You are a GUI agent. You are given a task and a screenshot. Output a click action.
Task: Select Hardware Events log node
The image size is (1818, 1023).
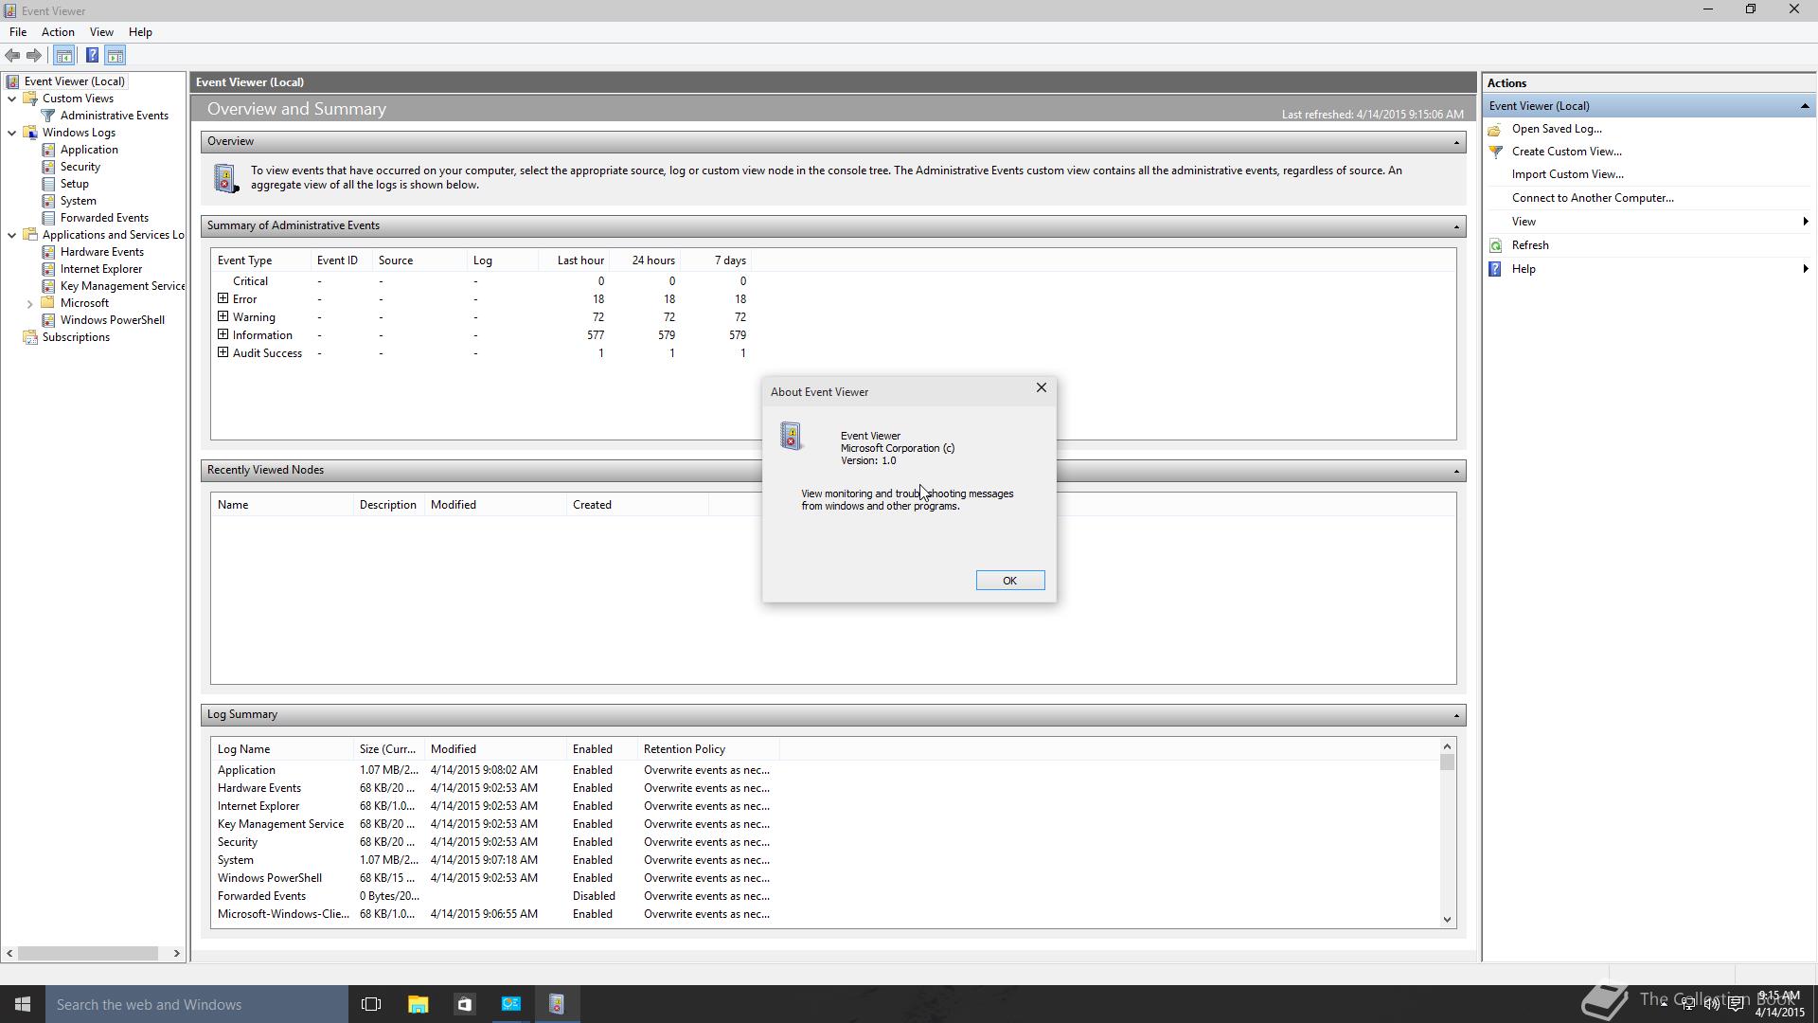[101, 252]
